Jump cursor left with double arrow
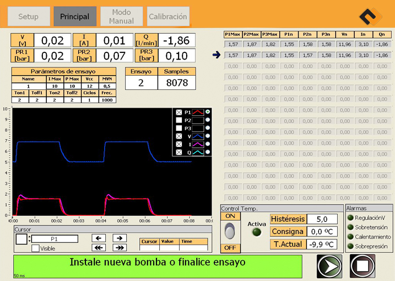This screenshot has width=395, height=281. tap(99, 248)
